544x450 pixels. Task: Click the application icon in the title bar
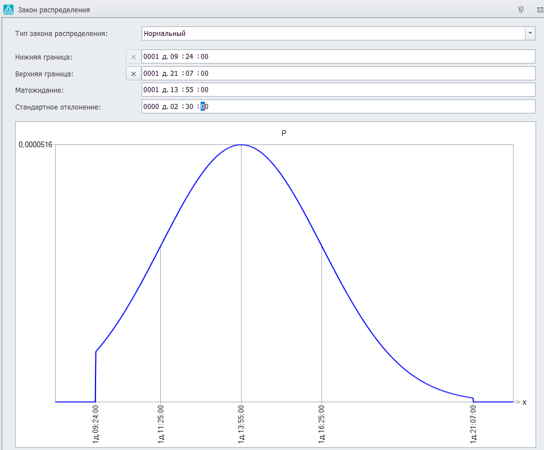pyautogui.click(x=8, y=10)
